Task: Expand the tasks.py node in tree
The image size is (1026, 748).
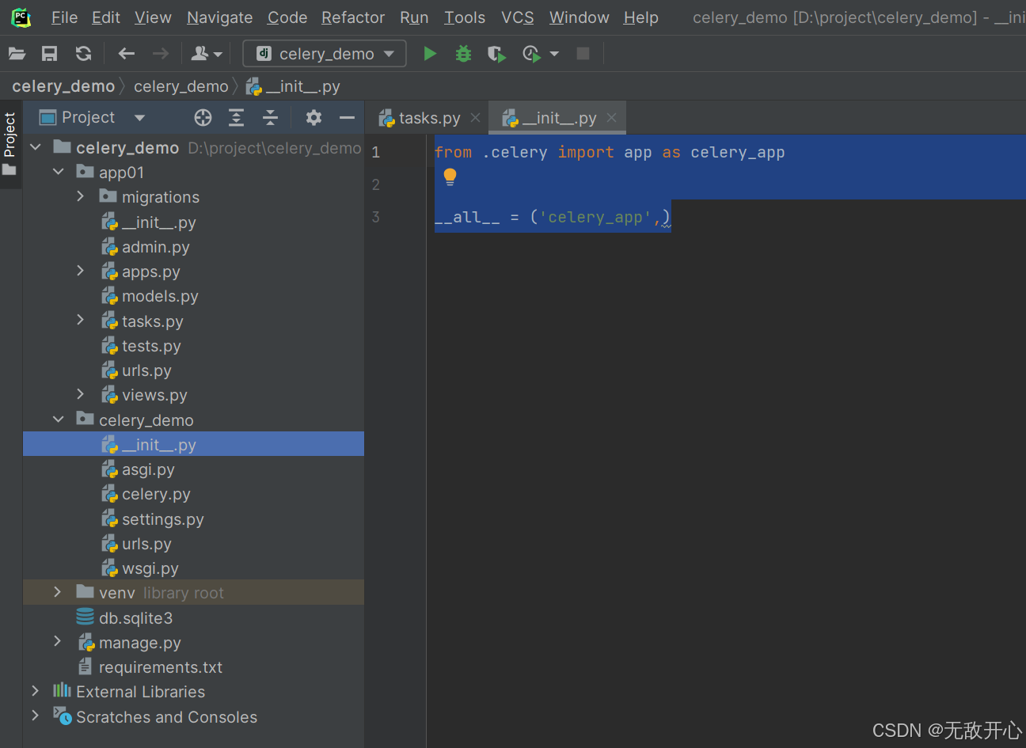Action: 81,321
